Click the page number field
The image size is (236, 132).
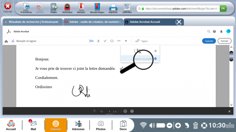click(x=109, y=112)
